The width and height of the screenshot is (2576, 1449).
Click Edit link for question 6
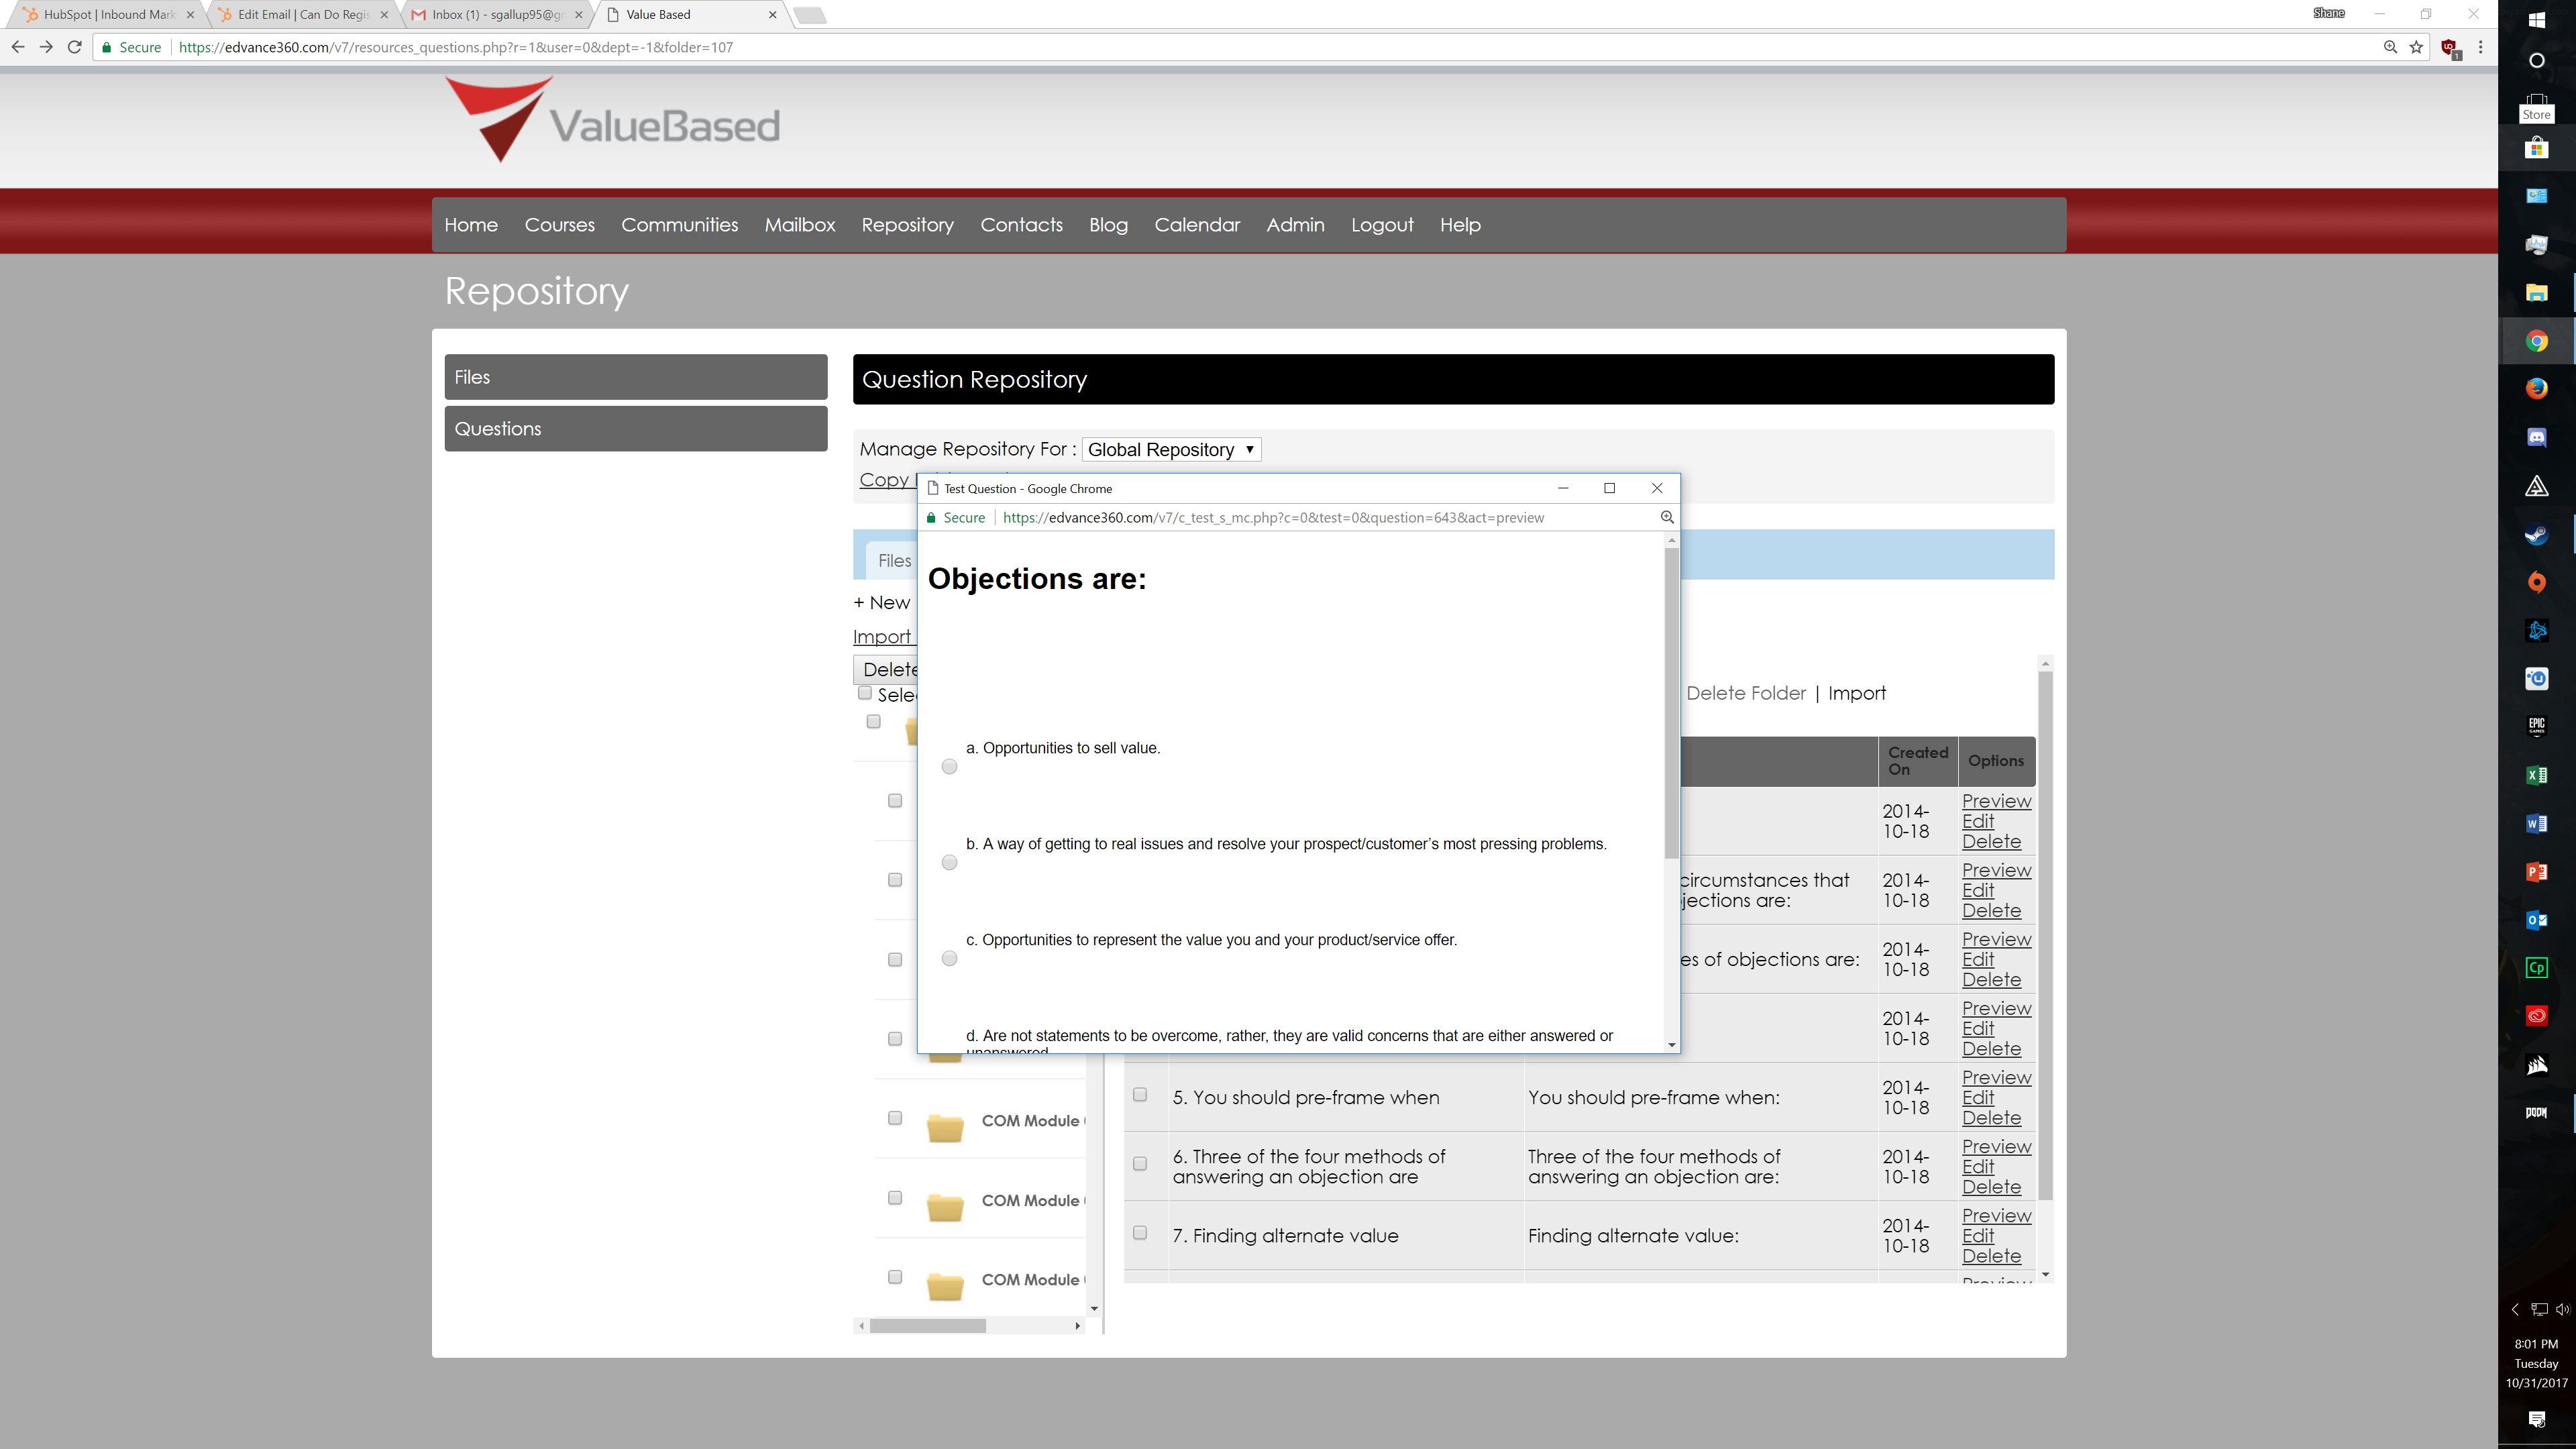pyautogui.click(x=1977, y=1167)
